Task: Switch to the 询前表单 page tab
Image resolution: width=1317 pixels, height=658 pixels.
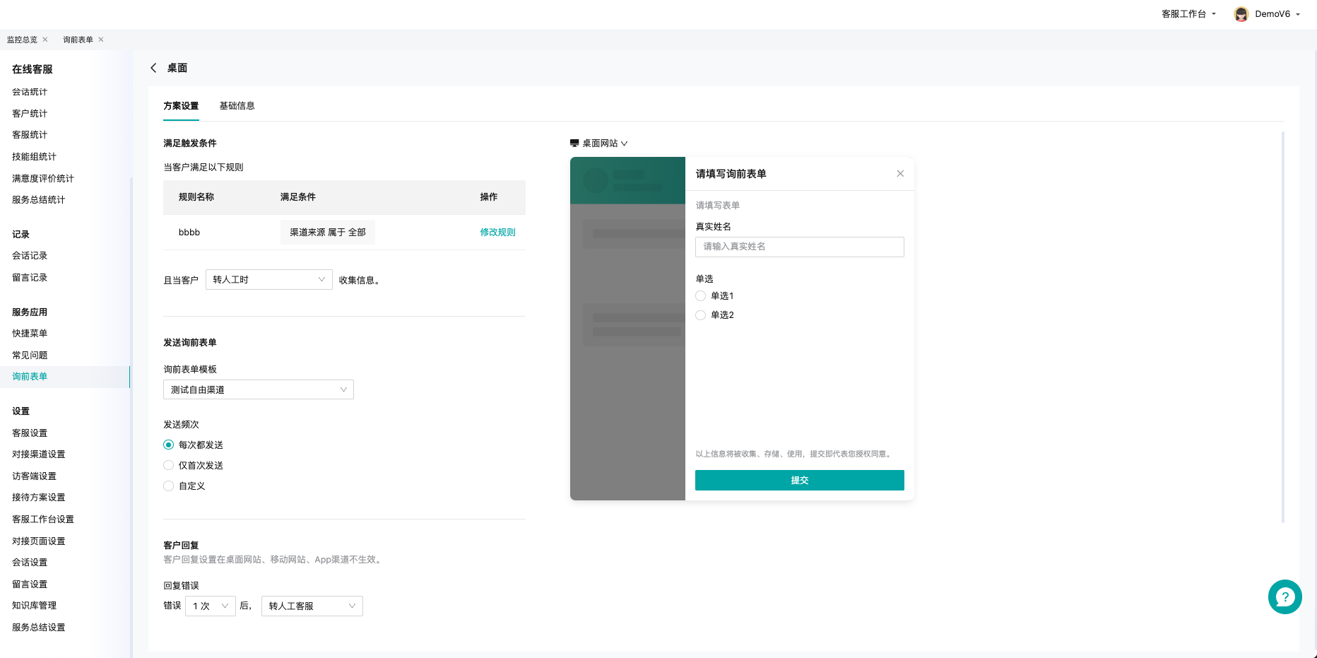Action: (78, 40)
